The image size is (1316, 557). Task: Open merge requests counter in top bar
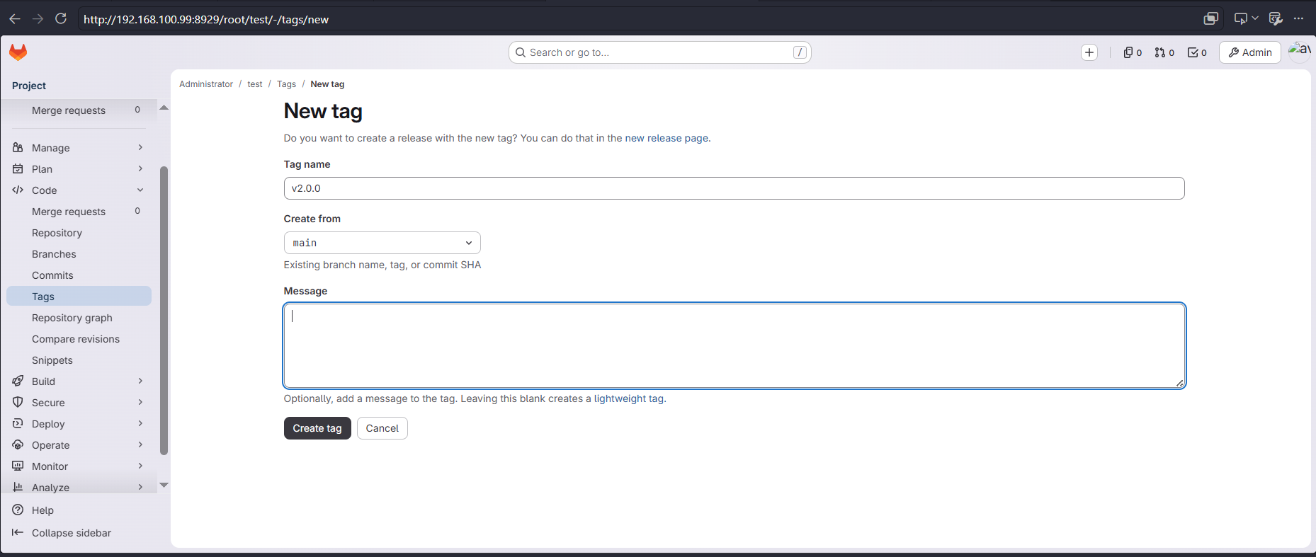tap(1164, 52)
